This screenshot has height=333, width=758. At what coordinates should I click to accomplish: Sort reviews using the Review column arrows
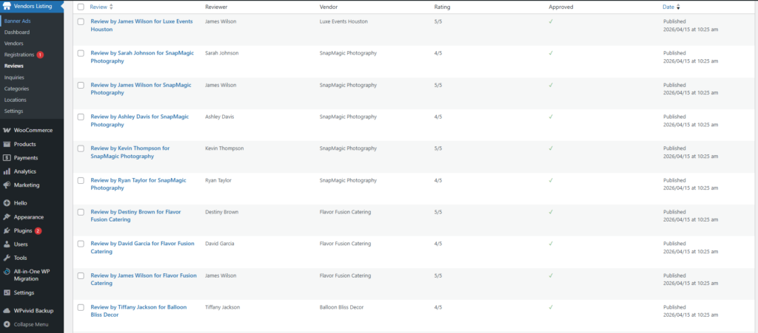(x=112, y=7)
